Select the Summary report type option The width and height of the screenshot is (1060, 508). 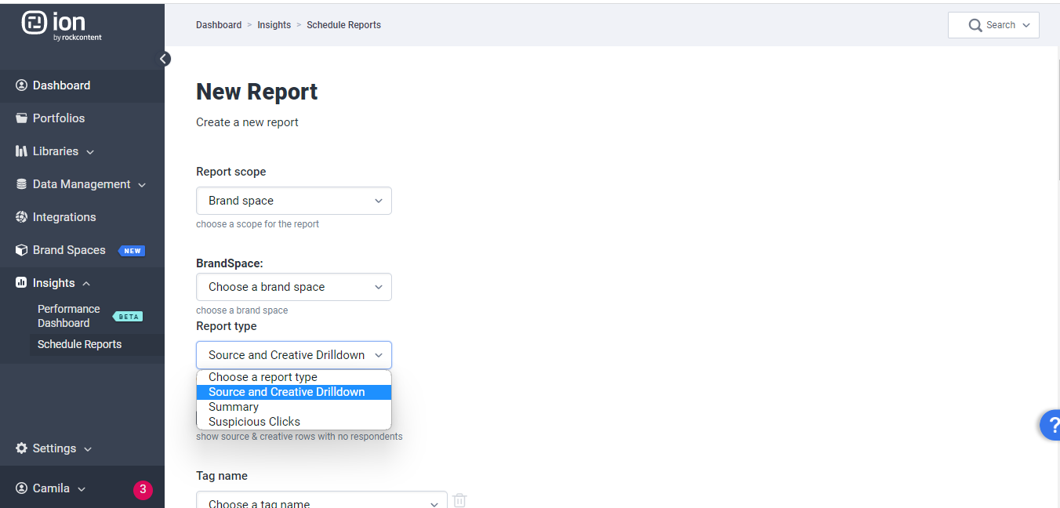coord(293,407)
